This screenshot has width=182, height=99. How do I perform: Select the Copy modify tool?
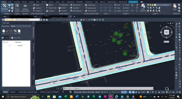(117, 8)
